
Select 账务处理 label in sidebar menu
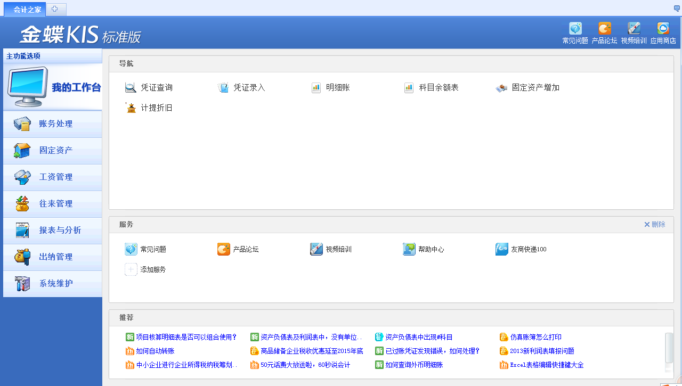(56, 124)
